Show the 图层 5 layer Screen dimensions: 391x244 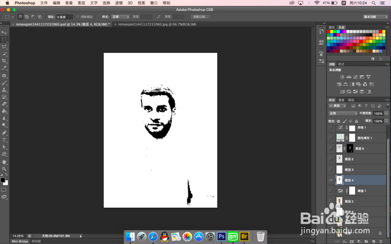(x=331, y=159)
